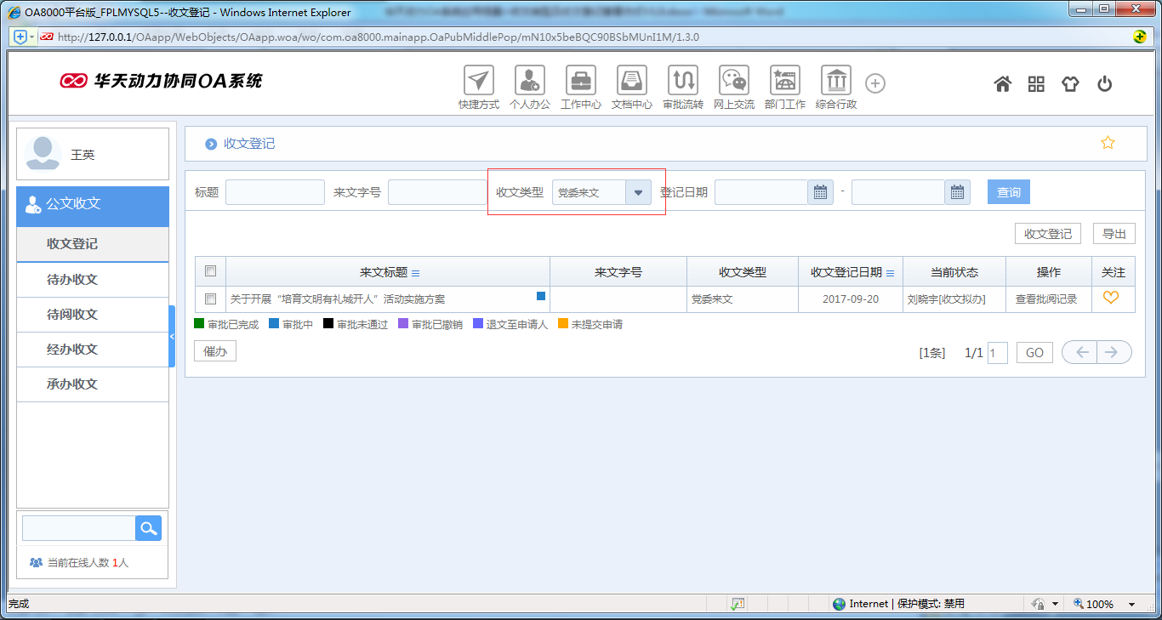Click the 导出 export button

coord(1114,233)
